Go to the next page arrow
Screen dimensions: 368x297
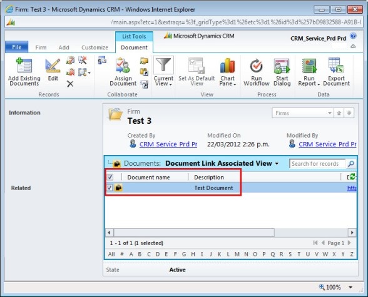pos(349,243)
